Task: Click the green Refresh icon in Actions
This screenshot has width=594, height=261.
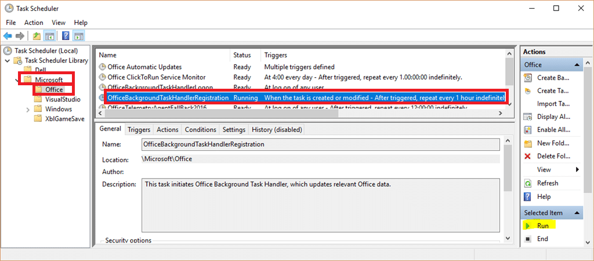Action: click(x=527, y=183)
